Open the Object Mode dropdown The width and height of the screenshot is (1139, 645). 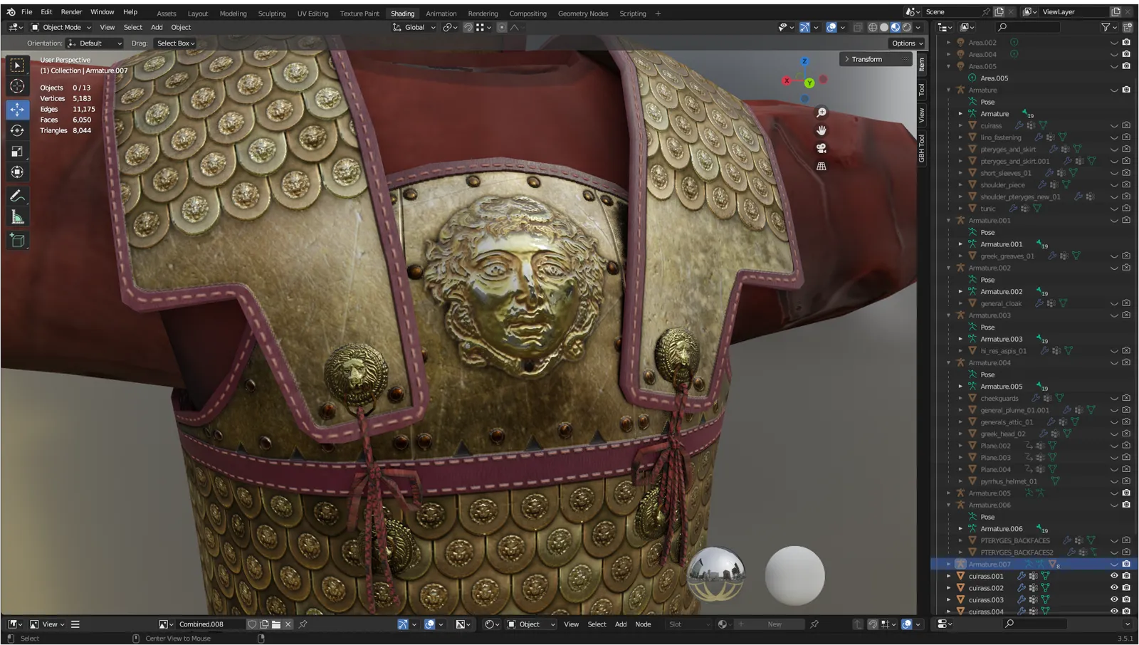(x=61, y=27)
